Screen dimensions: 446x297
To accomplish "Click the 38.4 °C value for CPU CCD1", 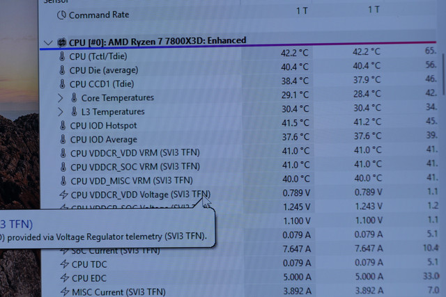I will [295, 81].
